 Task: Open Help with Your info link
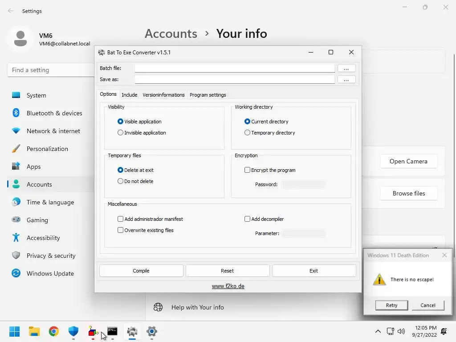[x=197, y=307]
